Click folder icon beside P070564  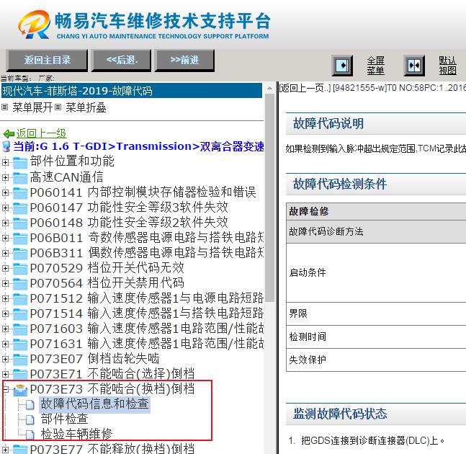(20, 284)
